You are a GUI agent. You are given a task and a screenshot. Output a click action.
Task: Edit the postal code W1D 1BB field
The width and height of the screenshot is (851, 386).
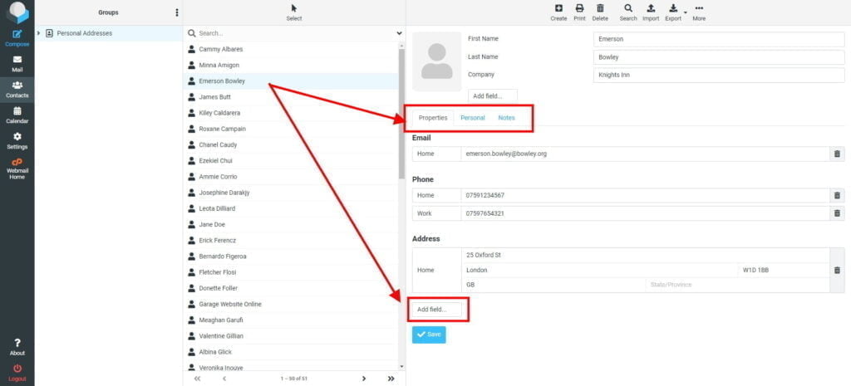[x=783, y=270]
